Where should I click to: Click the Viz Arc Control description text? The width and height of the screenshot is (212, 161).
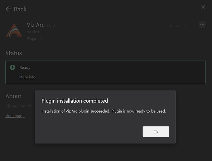(18, 106)
